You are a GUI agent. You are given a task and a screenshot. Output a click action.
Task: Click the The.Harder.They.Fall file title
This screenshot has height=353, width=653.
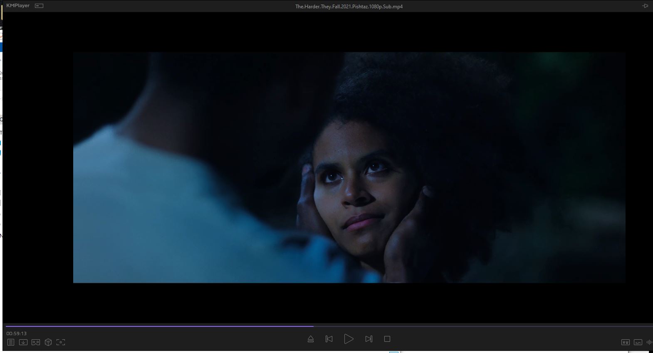[x=349, y=6]
